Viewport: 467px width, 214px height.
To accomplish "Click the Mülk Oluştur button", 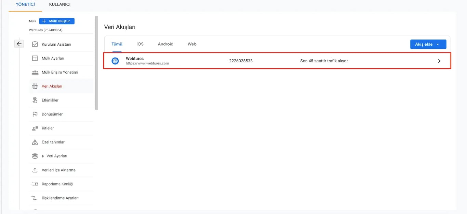I will click(x=56, y=21).
